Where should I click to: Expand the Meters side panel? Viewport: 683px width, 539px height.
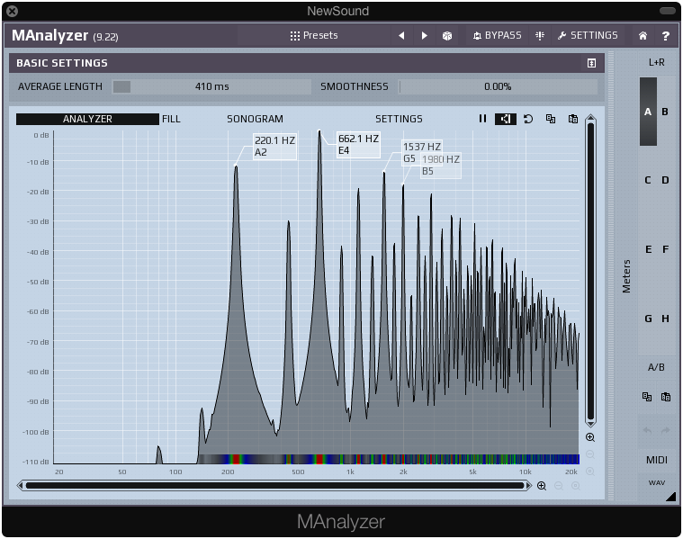(626, 276)
